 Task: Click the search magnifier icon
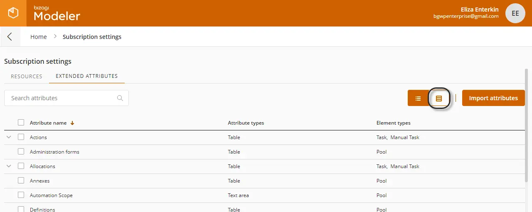(x=120, y=98)
